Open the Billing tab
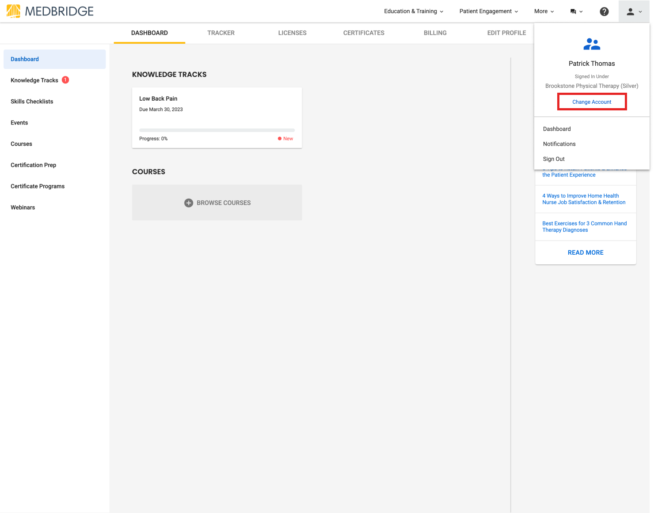Screen dimensions: 654x513 pyautogui.click(x=435, y=33)
